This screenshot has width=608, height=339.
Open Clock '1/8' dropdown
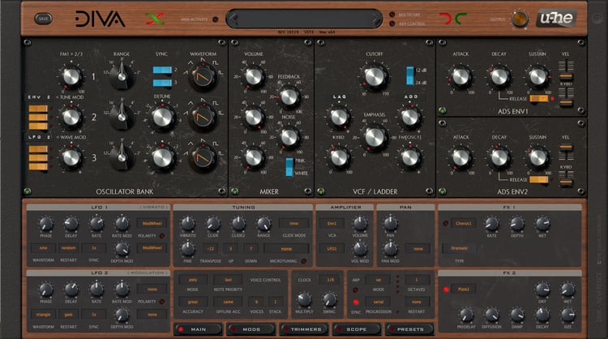(330, 280)
